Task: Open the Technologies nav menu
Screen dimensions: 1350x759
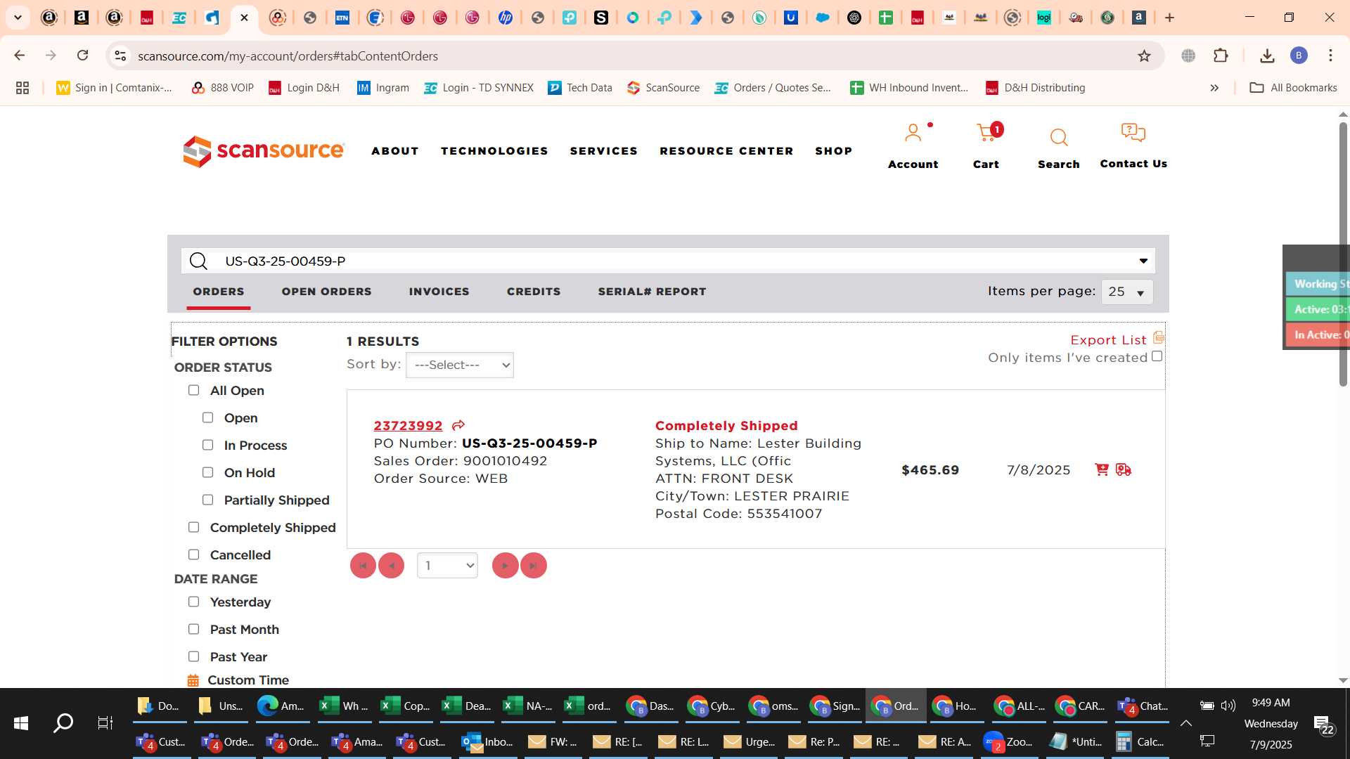Action: click(494, 151)
